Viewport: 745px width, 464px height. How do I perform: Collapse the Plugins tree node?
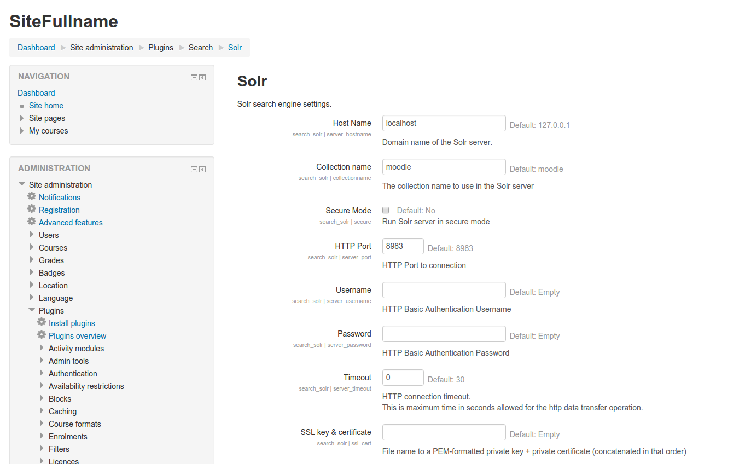(32, 310)
